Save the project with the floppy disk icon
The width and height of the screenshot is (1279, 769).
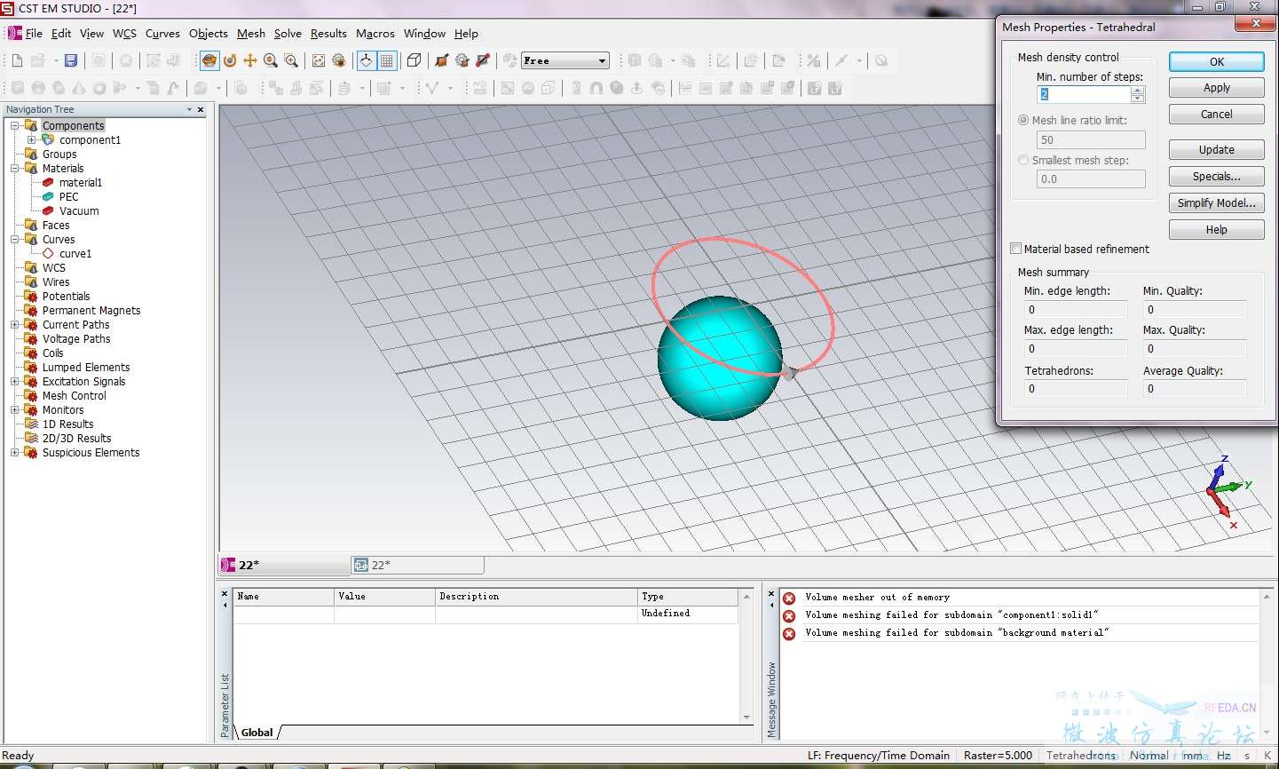pos(71,60)
